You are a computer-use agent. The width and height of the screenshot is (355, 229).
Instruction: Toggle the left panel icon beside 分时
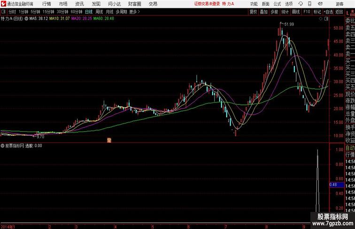point(3,12)
